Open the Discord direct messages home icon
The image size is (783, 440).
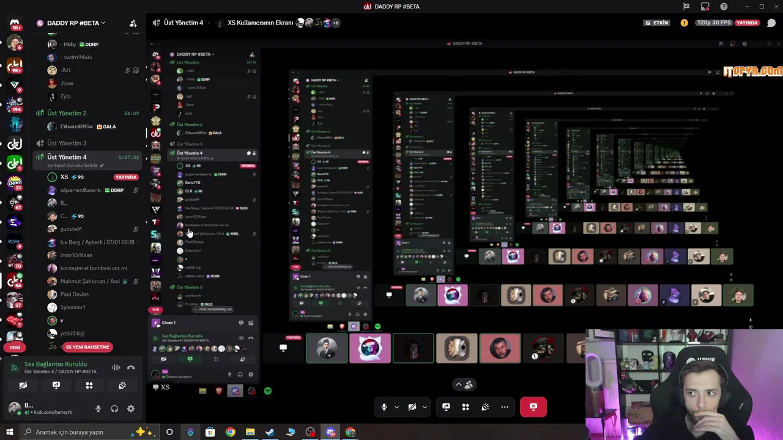tap(15, 24)
